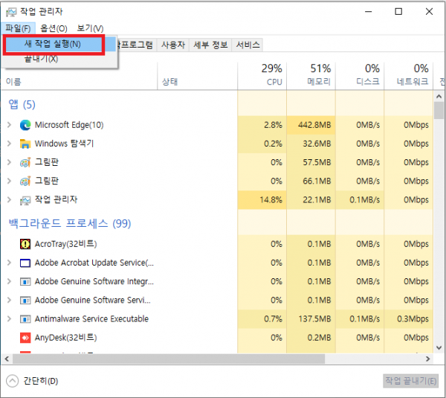Viewport: 446px width, 398px height.
Task: Click the 작업 끝내기(E) button
Action: point(411,381)
